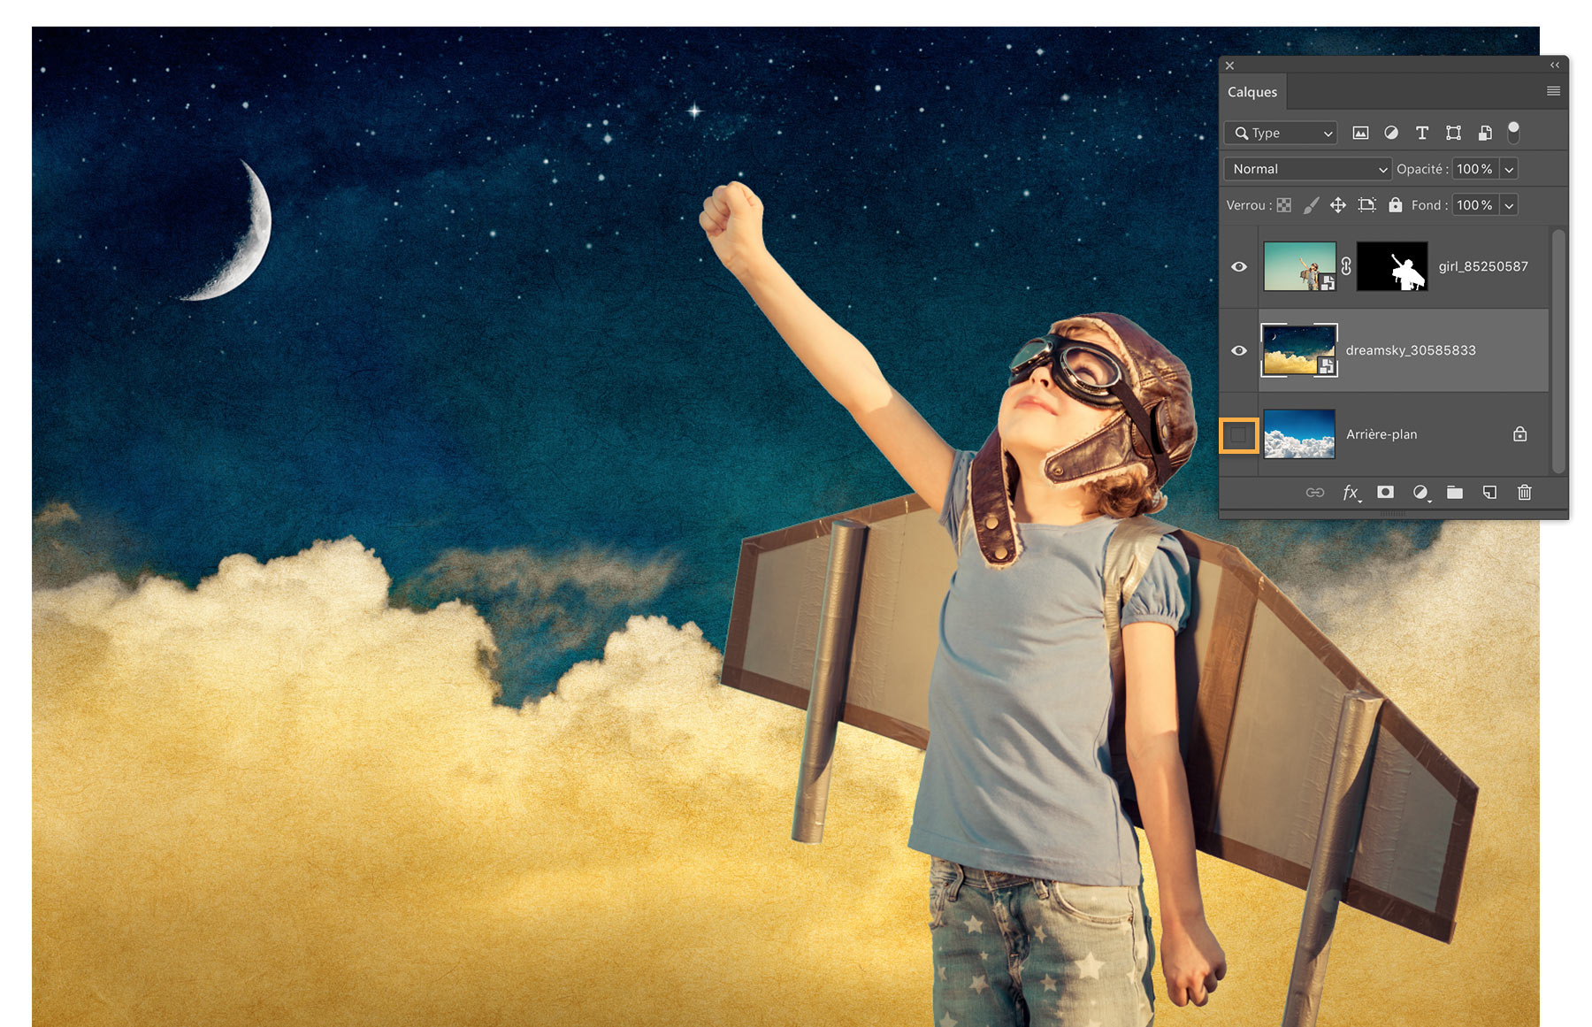Screen dimensions: 1592x1027
Task: Expand the Opacité slider dropdown arrow
Action: pyautogui.click(x=1509, y=169)
